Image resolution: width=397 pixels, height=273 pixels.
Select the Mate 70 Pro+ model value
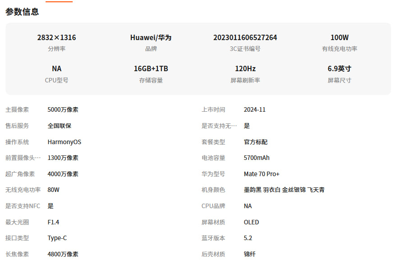[262, 174]
